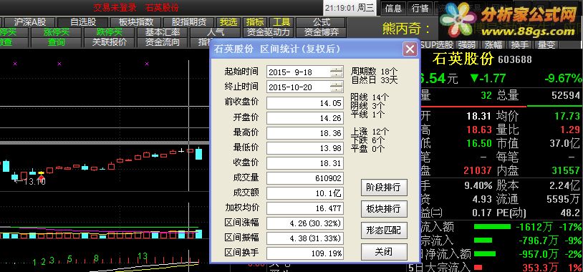Viewport: 583px width, 272px height.
Task: Open the 公式 toolbar button
Action: pyautogui.click(x=322, y=22)
